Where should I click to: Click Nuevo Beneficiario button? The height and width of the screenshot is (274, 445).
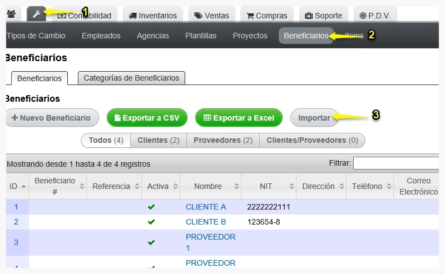pyautogui.click(x=52, y=118)
